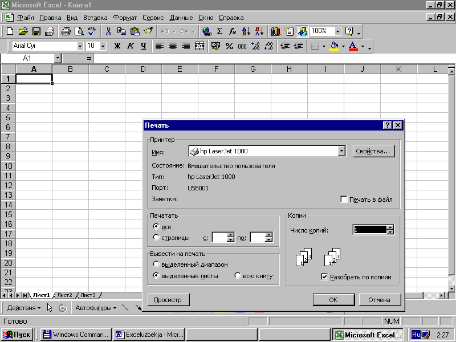Switch to the Windows Commander taskbar button
The width and height of the screenshot is (456, 342).
[x=76, y=335]
